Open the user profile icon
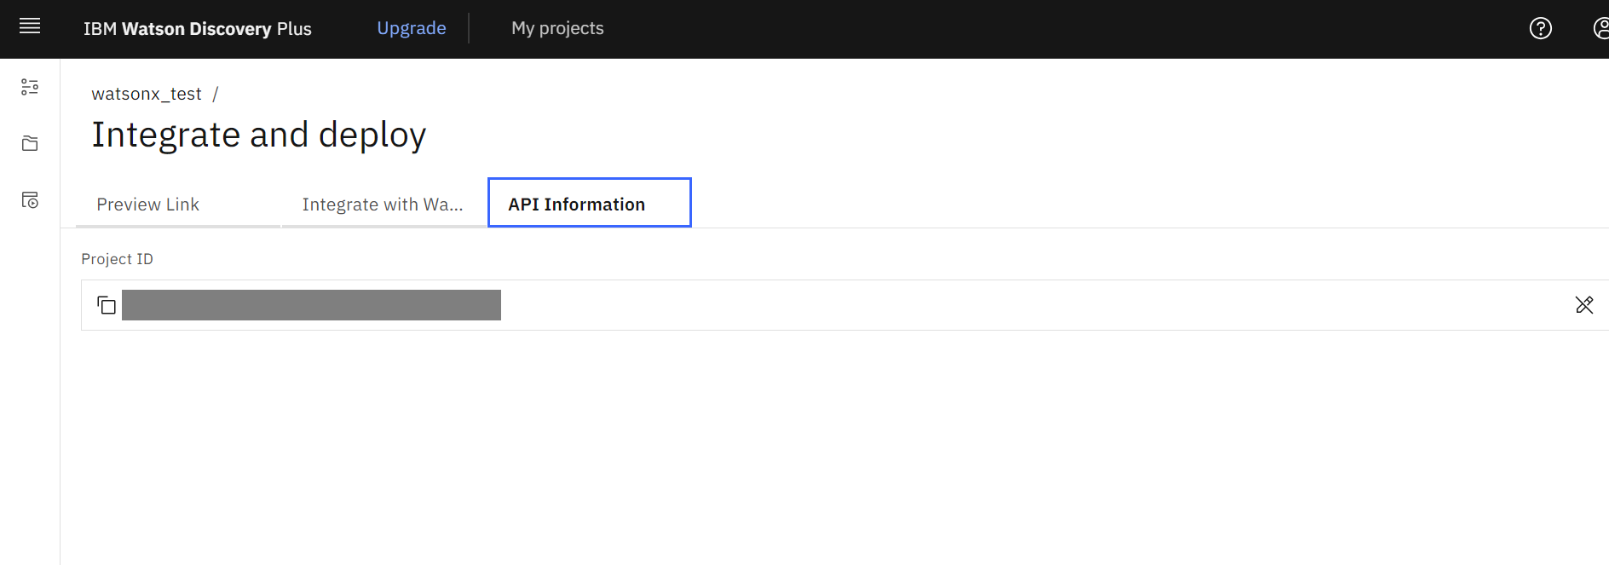 coord(1600,28)
